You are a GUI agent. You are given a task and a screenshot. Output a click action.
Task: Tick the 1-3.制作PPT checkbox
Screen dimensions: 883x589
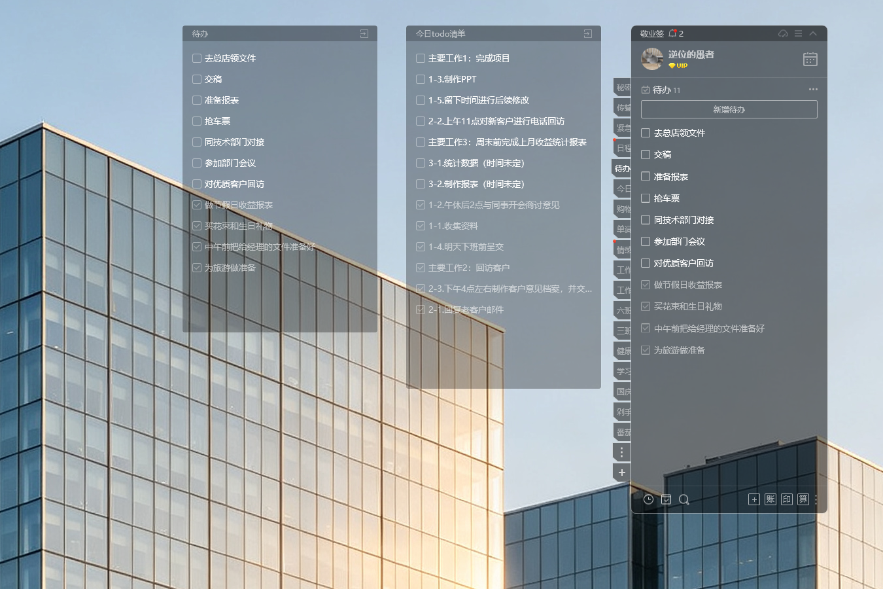[x=421, y=79]
